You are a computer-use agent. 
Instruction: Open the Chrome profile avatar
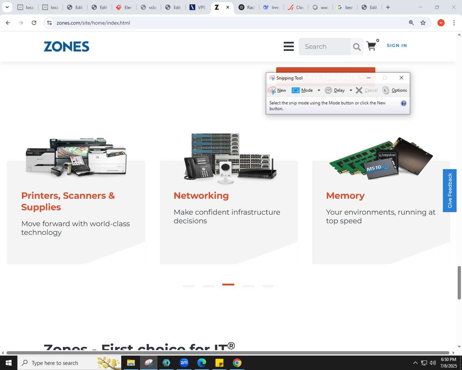tap(441, 23)
